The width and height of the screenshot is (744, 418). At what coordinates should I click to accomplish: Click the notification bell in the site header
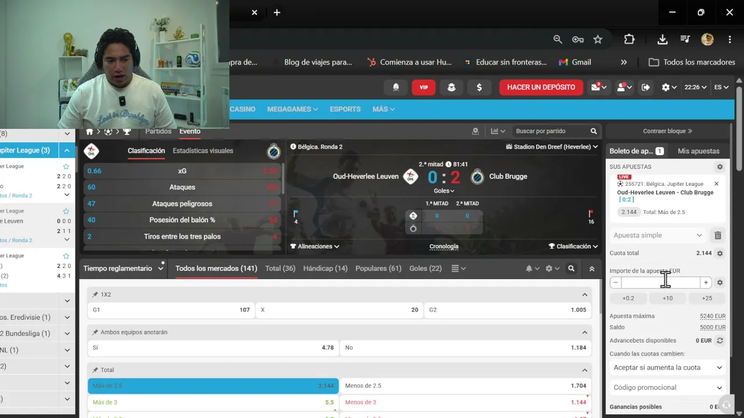pyautogui.click(x=396, y=87)
